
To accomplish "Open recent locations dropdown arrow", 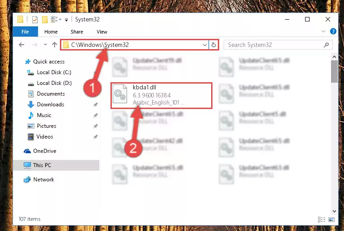I will (45, 45).
